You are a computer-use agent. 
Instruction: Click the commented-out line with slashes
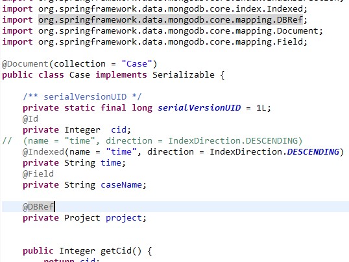[152, 141]
